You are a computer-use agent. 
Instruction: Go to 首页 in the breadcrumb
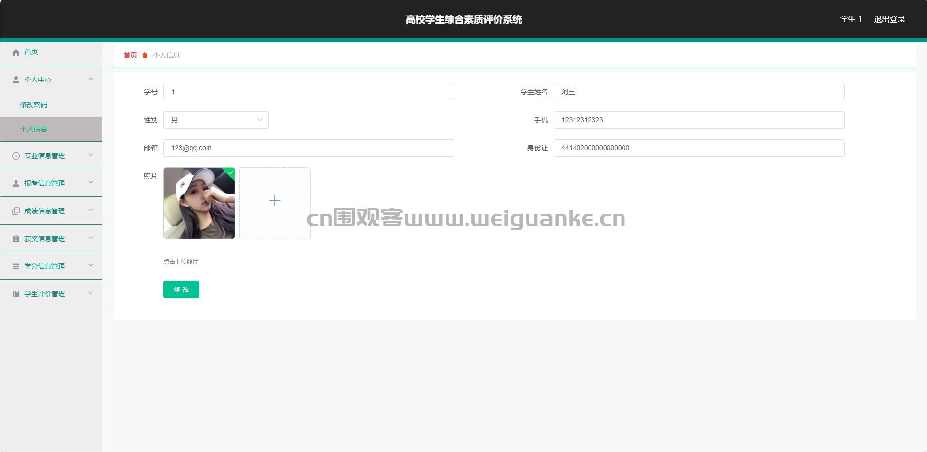pos(130,55)
